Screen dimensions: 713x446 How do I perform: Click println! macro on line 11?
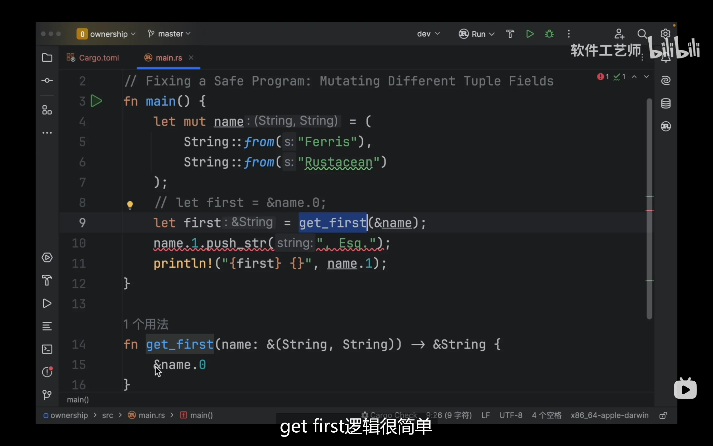(183, 263)
